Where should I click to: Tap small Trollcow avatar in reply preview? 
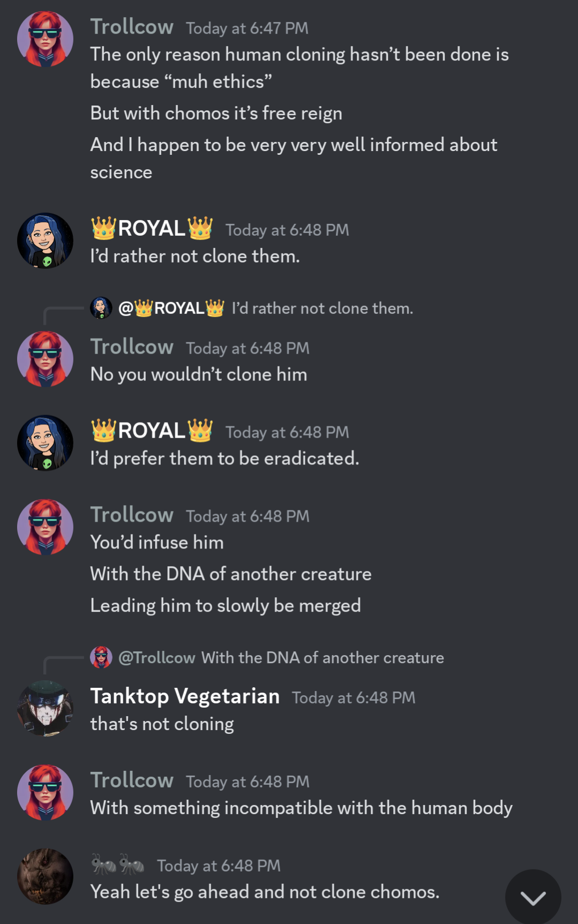(x=101, y=657)
